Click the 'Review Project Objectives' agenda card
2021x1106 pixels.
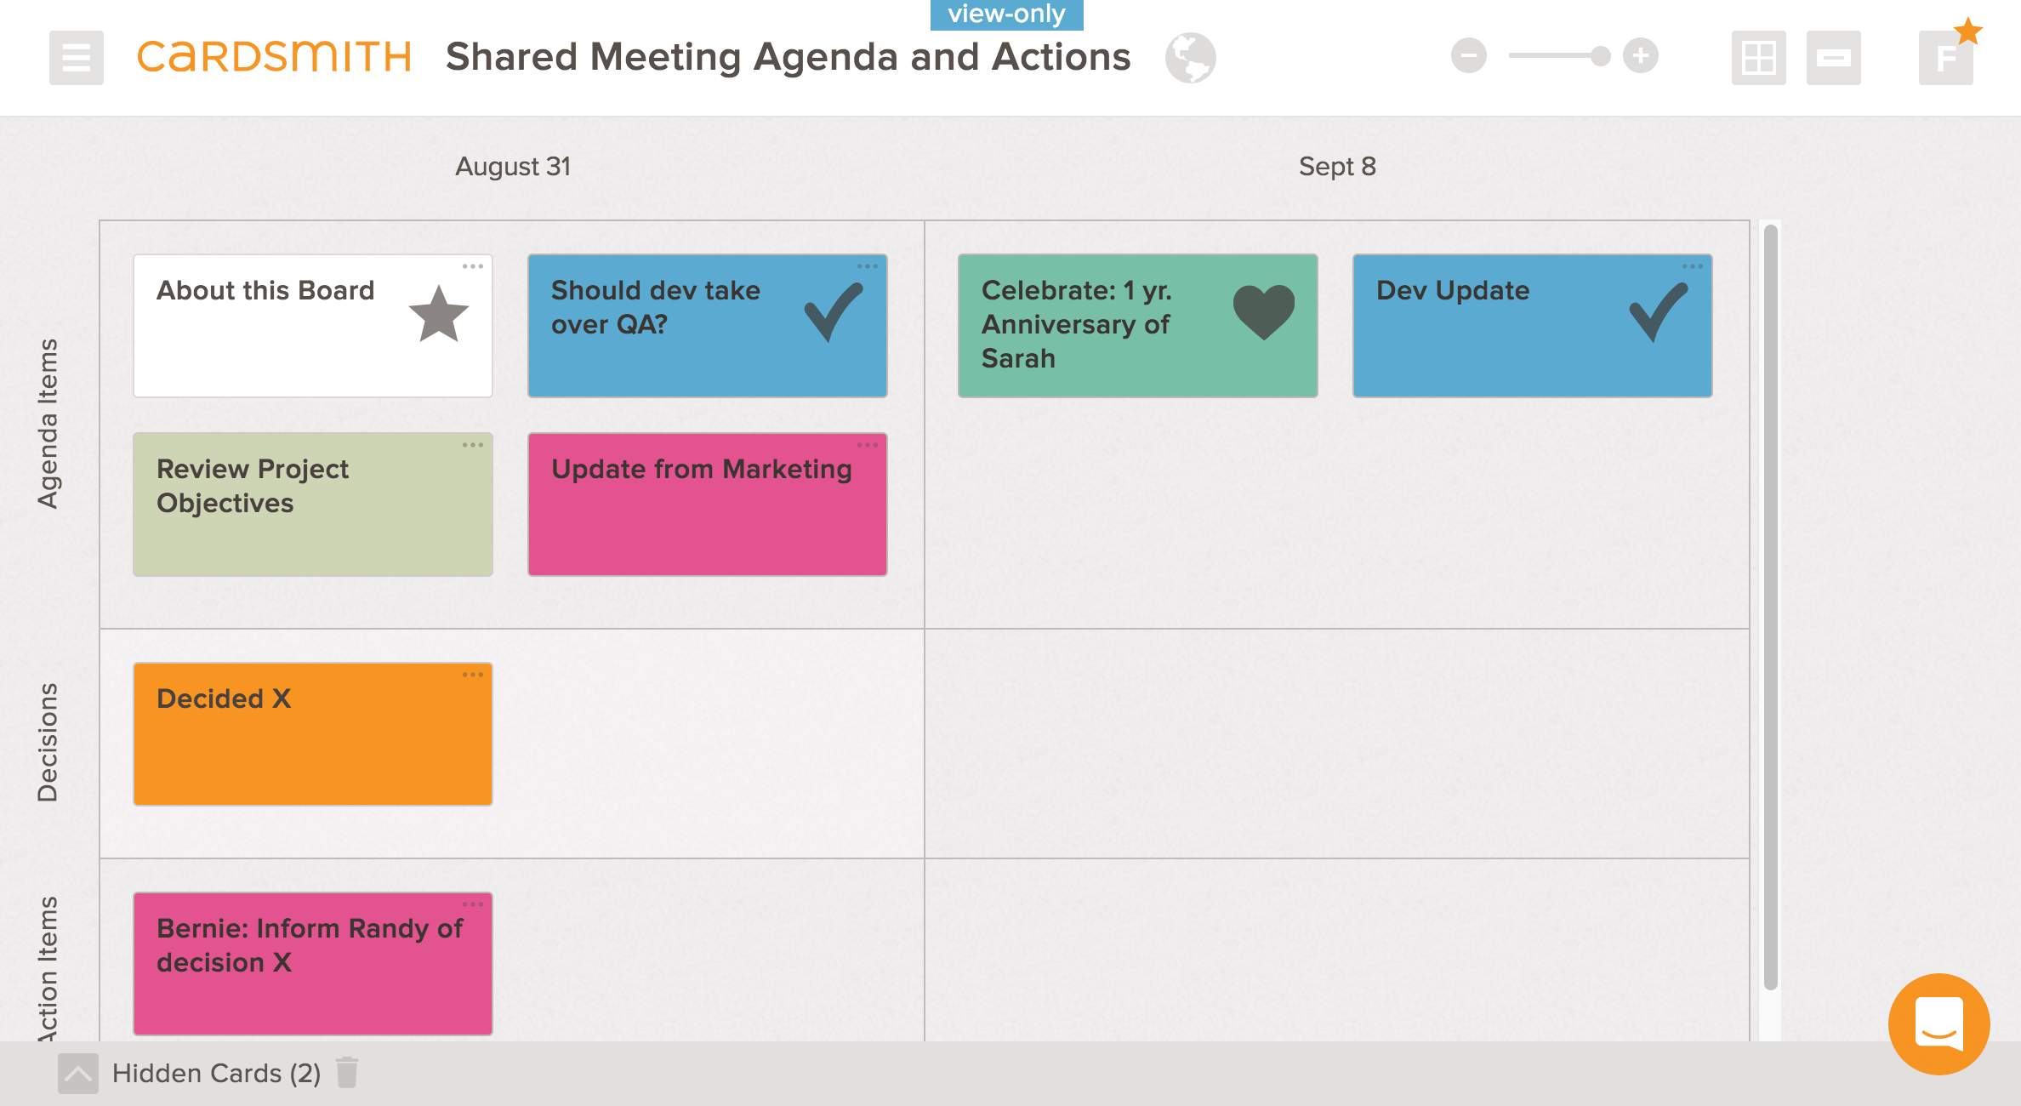coord(313,504)
